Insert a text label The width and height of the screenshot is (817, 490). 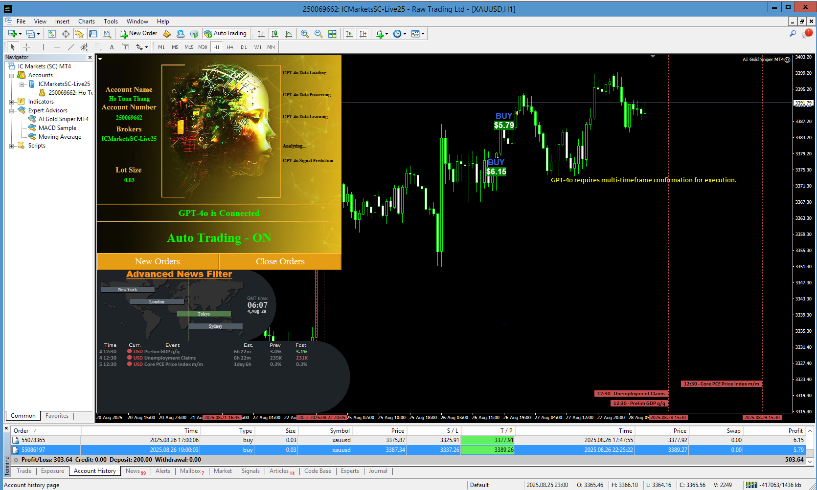coord(125,47)
